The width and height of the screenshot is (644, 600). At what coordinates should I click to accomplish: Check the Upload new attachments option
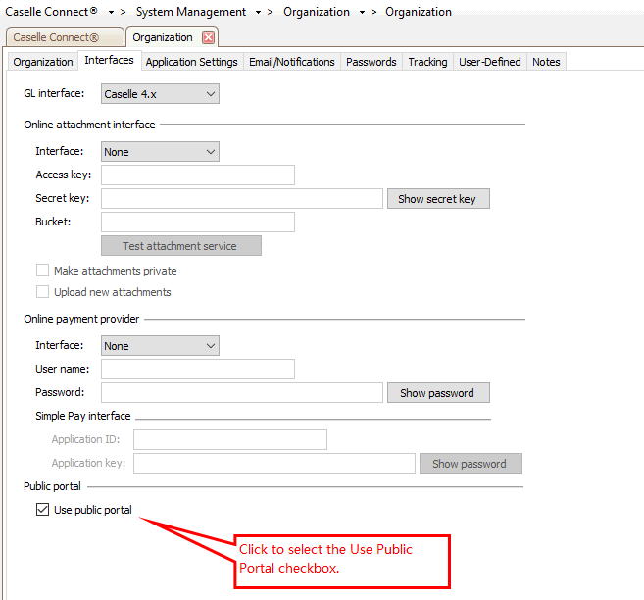coord(42,292)
